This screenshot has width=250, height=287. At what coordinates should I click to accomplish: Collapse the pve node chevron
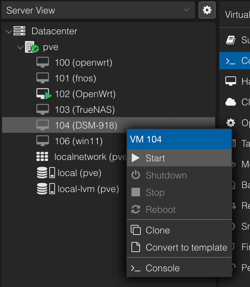coord(20,47)
